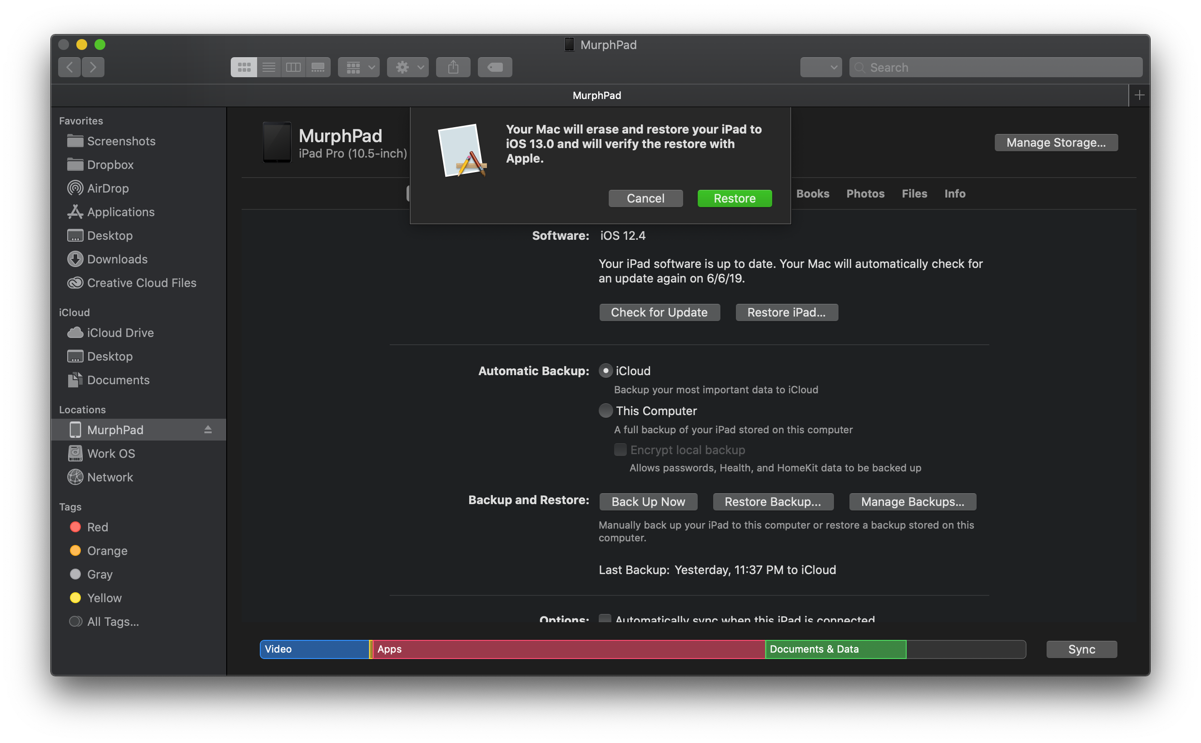Cancel the restore dialog

(645, 198)
